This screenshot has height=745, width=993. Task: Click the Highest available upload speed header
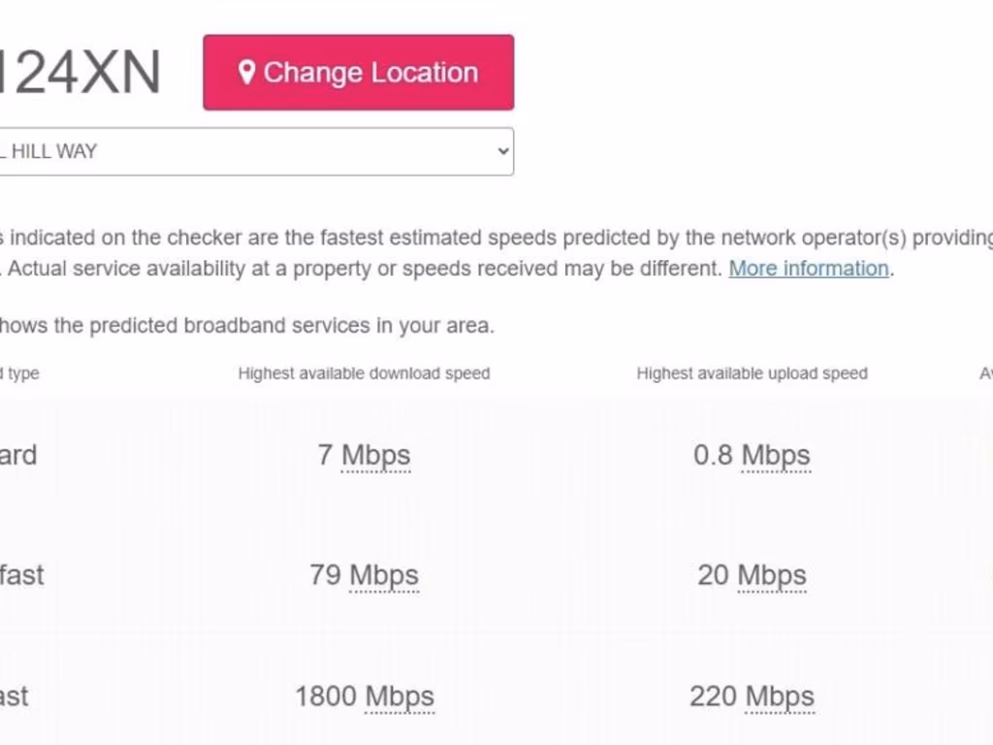click(752, 373)
